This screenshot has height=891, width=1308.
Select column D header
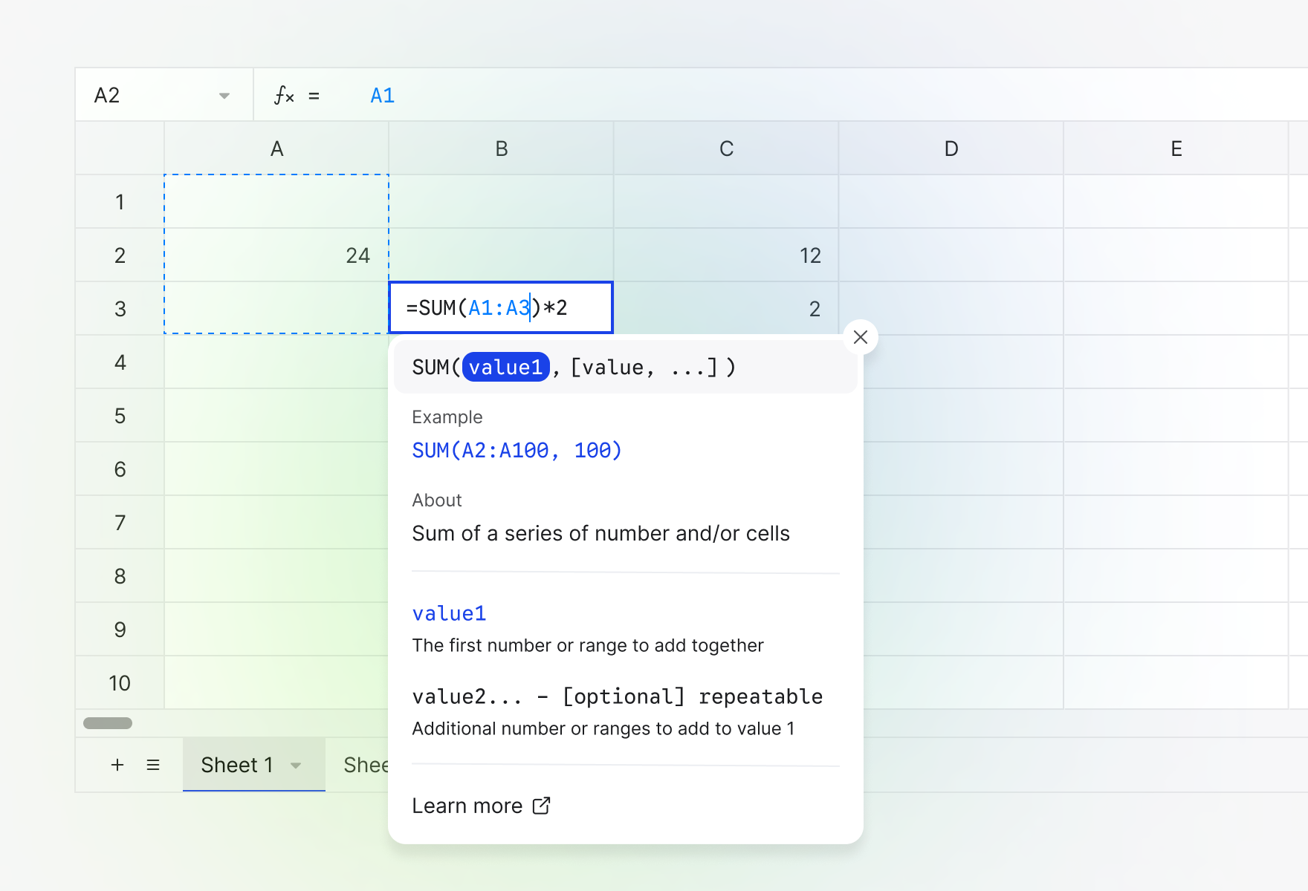coord(951,148)
